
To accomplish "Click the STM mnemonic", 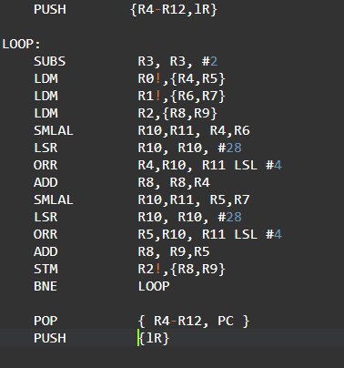I will (46, 269).
